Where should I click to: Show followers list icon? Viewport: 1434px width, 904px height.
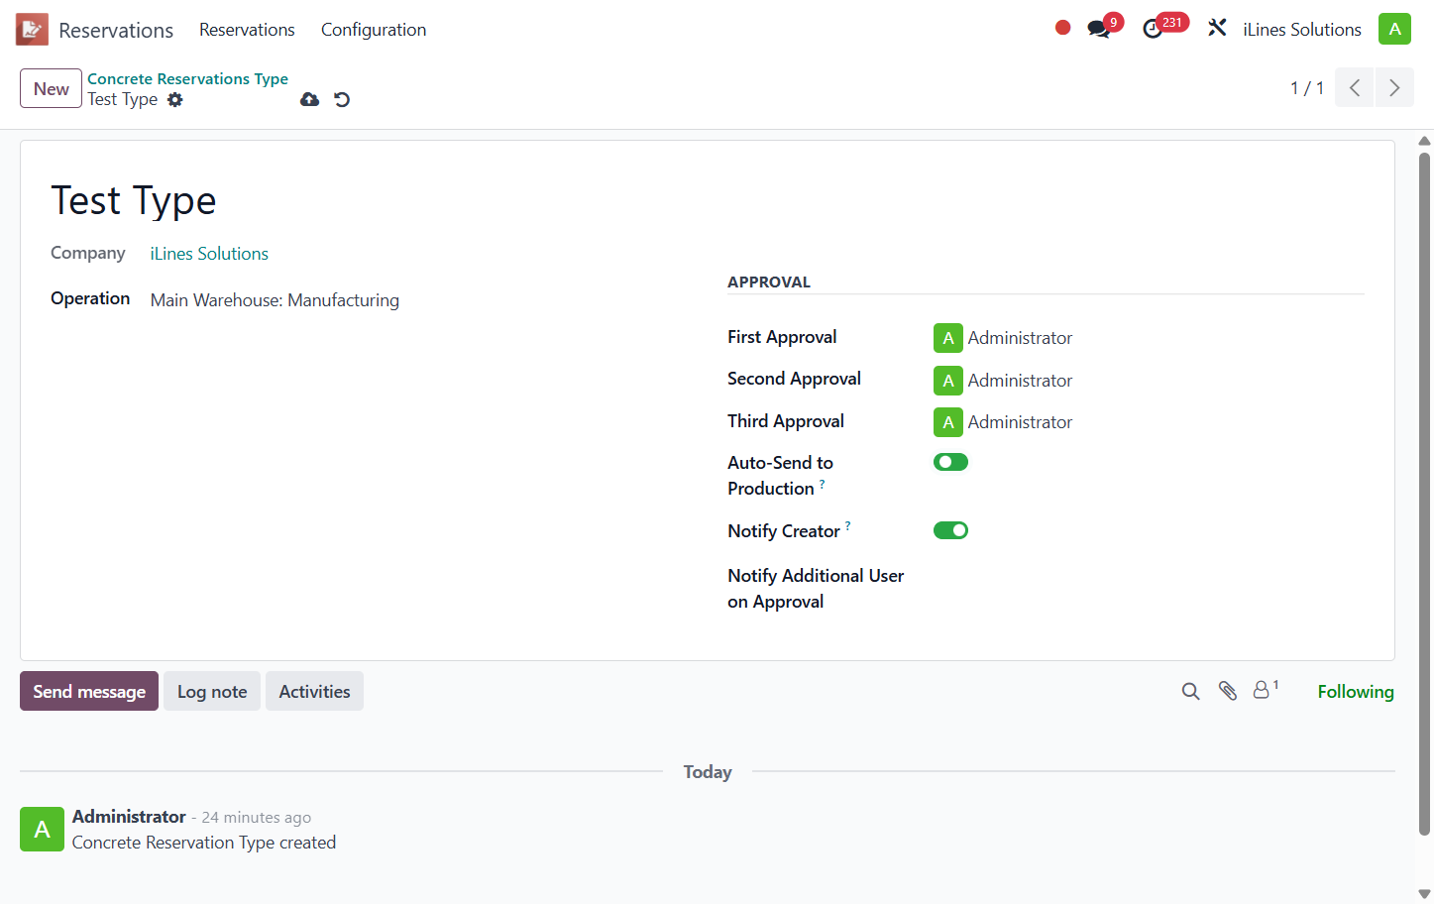coord(1266,690)
